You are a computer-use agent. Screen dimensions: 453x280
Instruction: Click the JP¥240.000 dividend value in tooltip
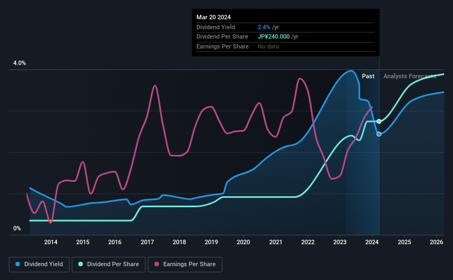click(x=274, y=37)
